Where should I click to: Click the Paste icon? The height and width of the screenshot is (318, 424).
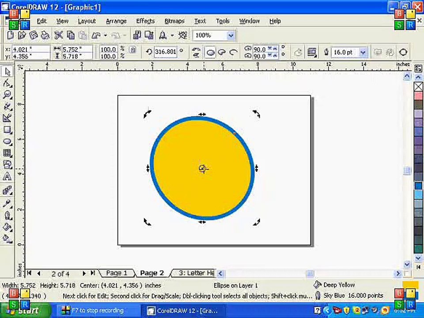coord(83,35)
